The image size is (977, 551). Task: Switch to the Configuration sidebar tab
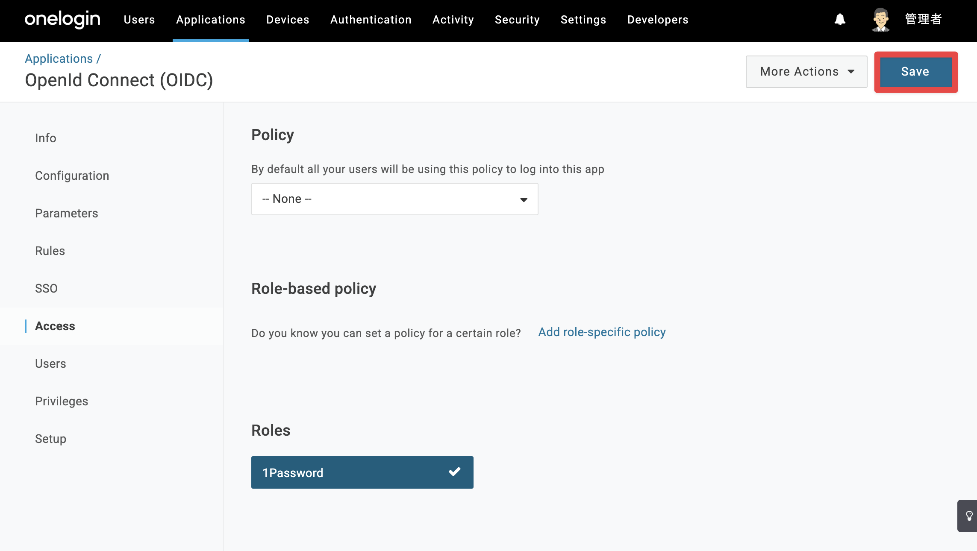[x=72, y=176]
